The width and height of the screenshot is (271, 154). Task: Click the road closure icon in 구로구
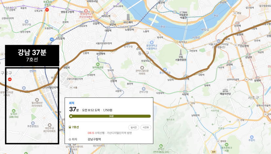click(10, 79)
